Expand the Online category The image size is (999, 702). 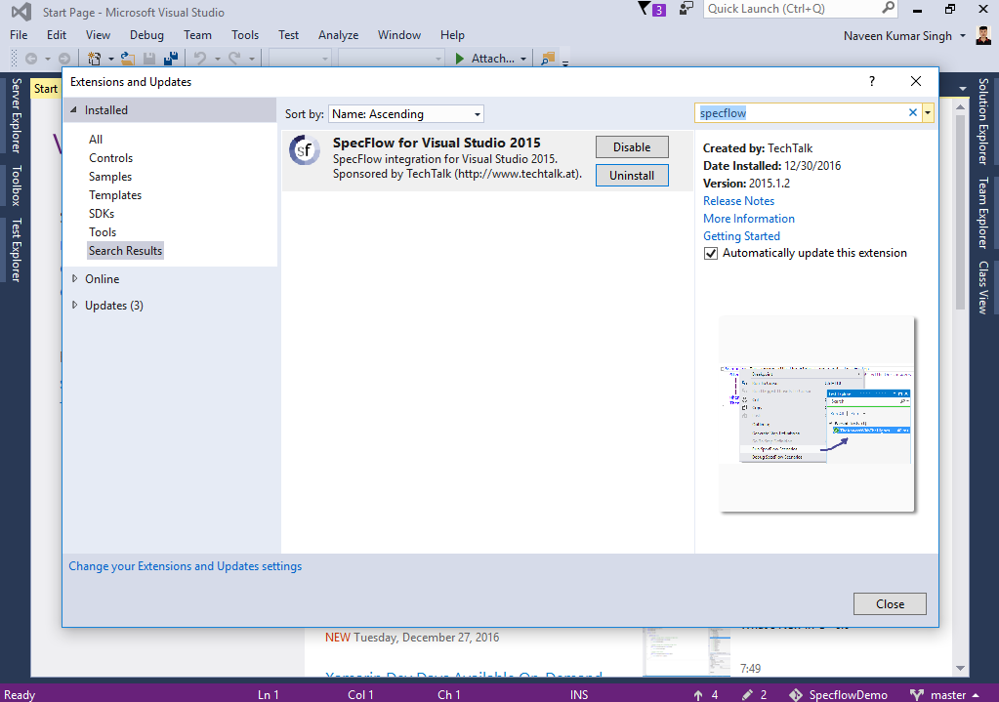click(x=74, y=279)
